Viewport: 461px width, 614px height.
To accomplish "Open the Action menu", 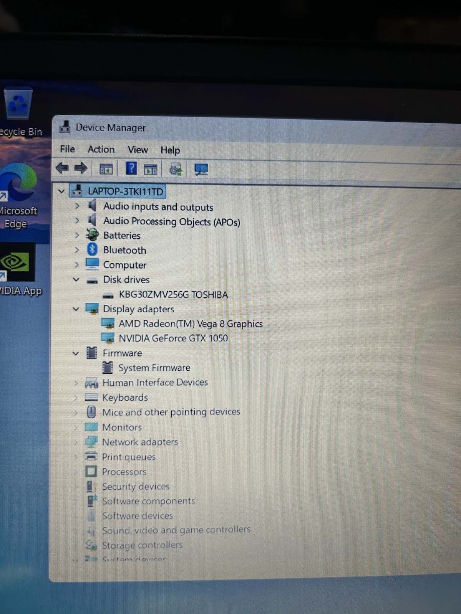I will coord(101,149).
